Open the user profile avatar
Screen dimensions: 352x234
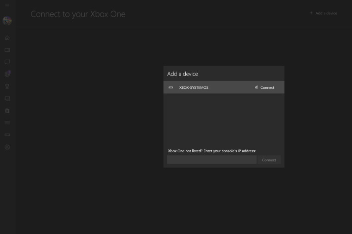coord(7,21)
